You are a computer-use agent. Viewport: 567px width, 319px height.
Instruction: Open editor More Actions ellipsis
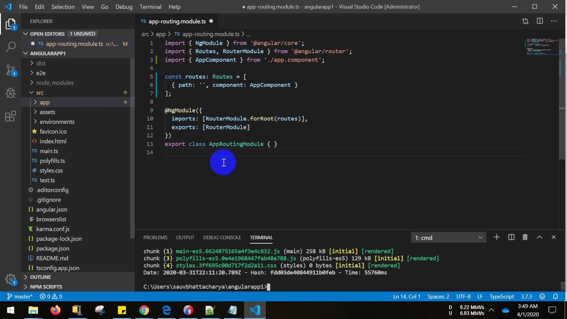[554, 21]
